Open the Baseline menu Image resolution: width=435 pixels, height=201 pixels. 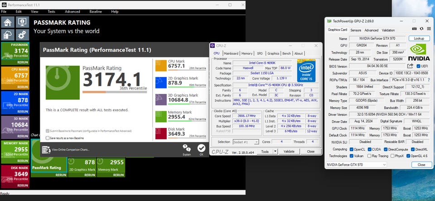[96, 12]
